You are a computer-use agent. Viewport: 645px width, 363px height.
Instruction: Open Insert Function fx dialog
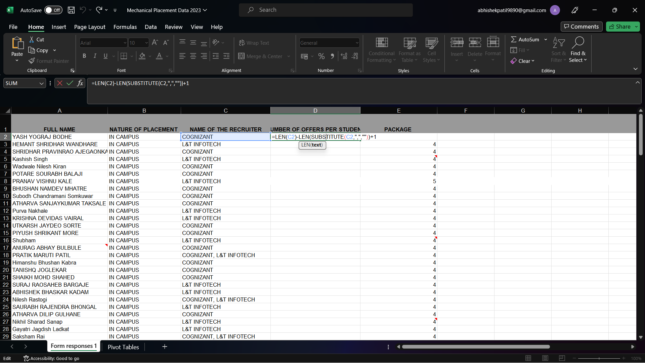[x=80, y=83]
